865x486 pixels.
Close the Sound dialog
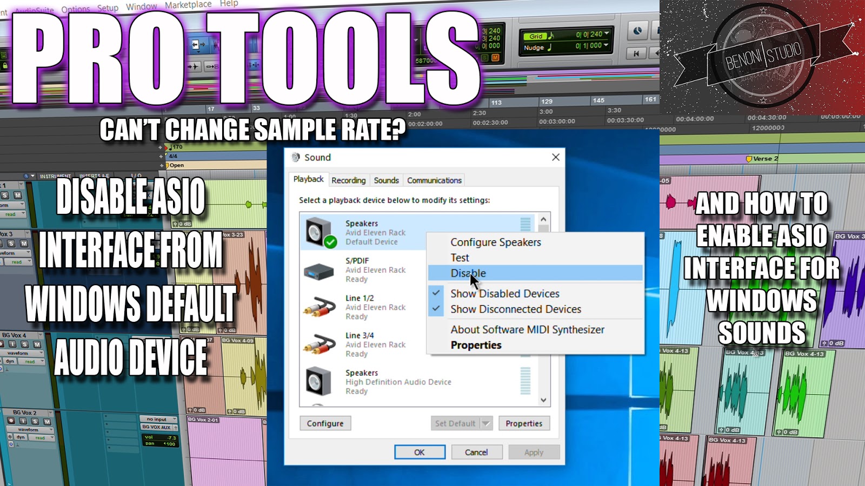[556, 157]
